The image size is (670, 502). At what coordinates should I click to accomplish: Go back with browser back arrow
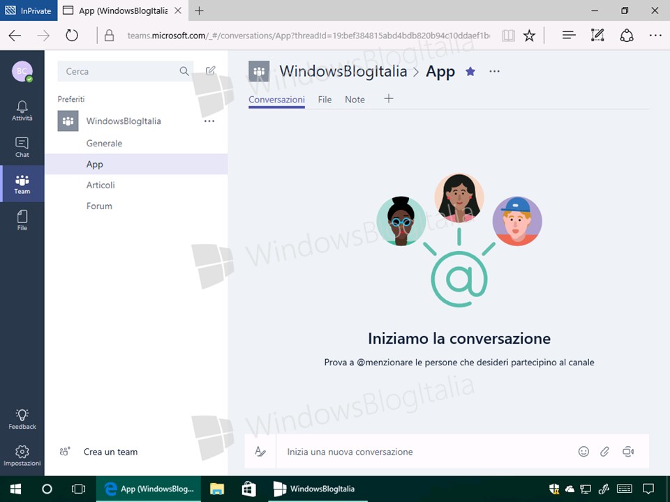tap(15, 36)
